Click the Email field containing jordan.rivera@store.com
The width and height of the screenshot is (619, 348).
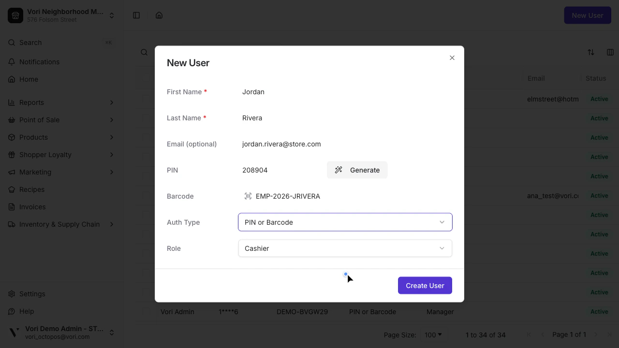point(281,144)
